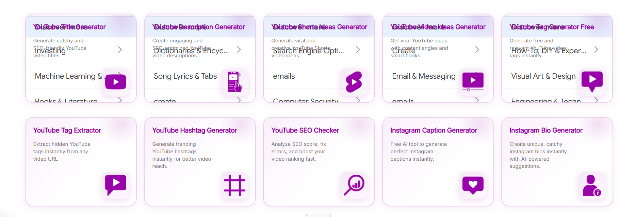This screenshot has width=620, height=217.
Task: Expand the Dictionaries & Encyc... row chevron
Action: [x=239, y=50]
